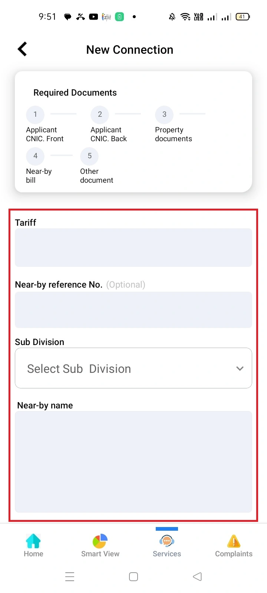Tap the Tariff selection field
The width and height of the screenshot is (267, 593).
[x=133, y=247]
